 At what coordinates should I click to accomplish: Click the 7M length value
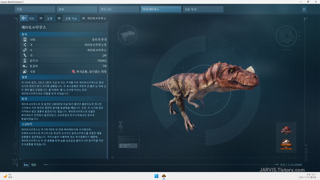pos(104,66)
